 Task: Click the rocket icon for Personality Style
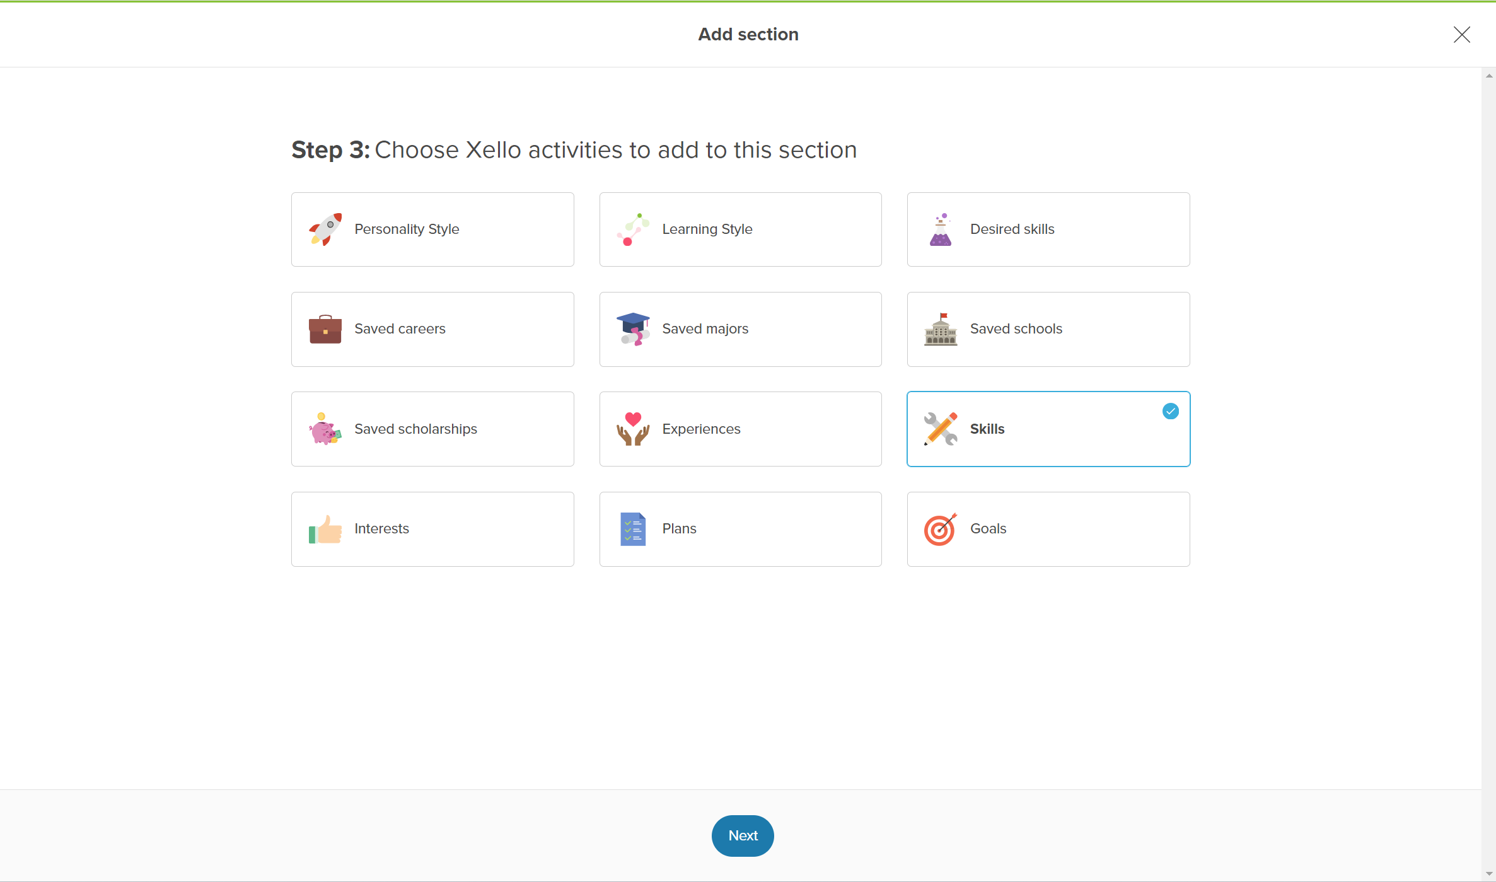point(325,229)
